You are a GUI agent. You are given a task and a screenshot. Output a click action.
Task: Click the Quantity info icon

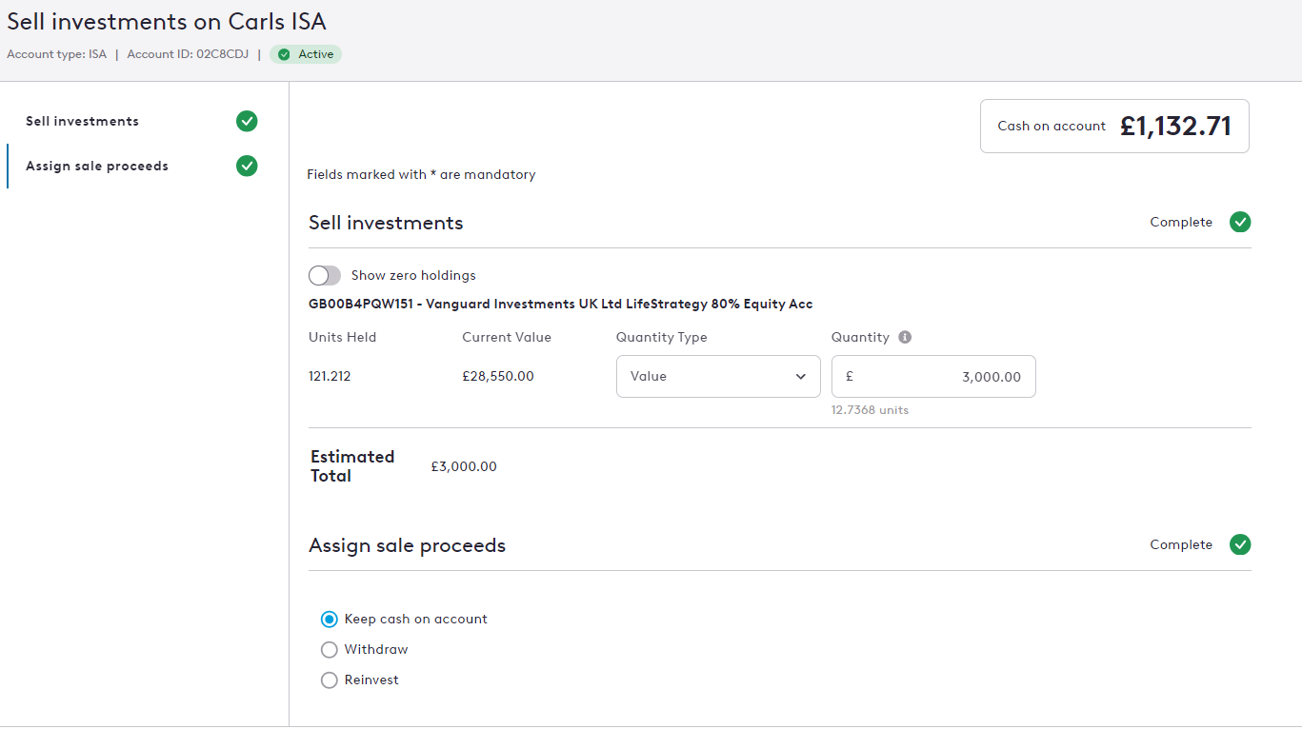point(905,337)
